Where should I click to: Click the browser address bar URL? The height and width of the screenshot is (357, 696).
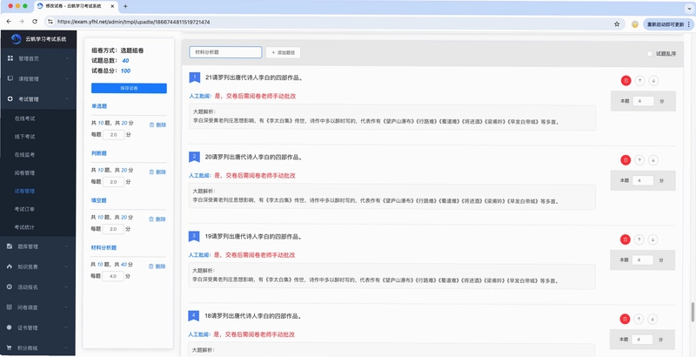pyautogui.click(x=134, y=22)
